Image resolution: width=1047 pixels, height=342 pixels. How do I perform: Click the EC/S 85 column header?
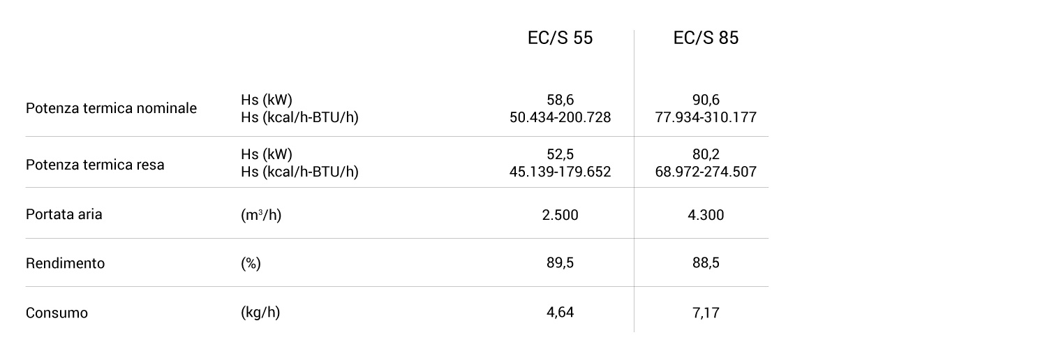(x=706, y=38)
